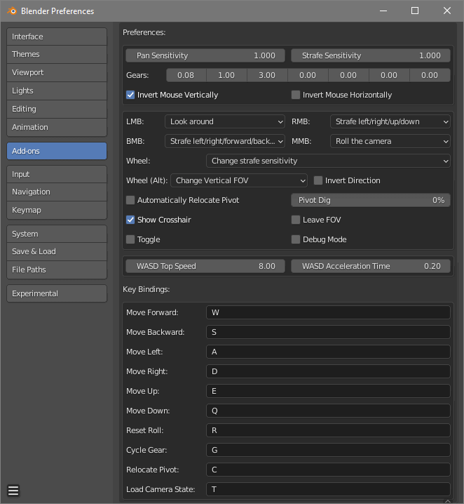Switch to the System section

57,234
